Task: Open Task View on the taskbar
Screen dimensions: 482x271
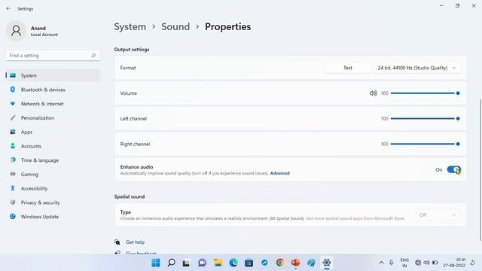Action: point(186,263)
